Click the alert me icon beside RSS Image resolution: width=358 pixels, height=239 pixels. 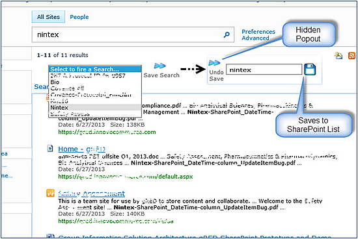338,55
